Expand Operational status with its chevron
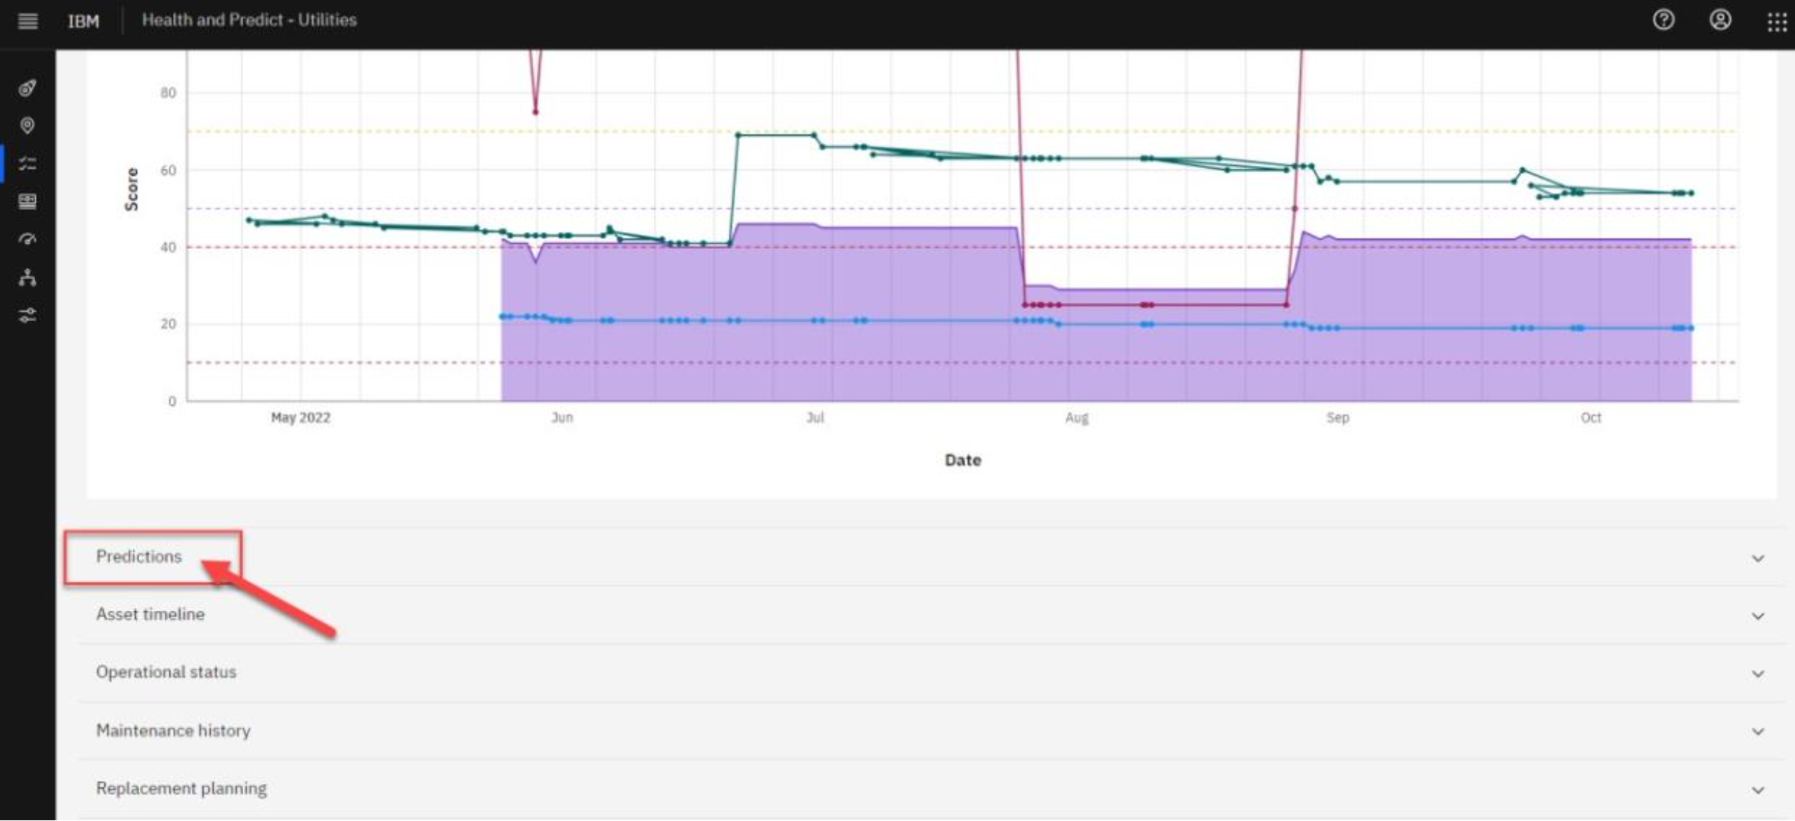Image resolution: width=1795 pixels, height=821 pixels. [x=1758, y=674]
